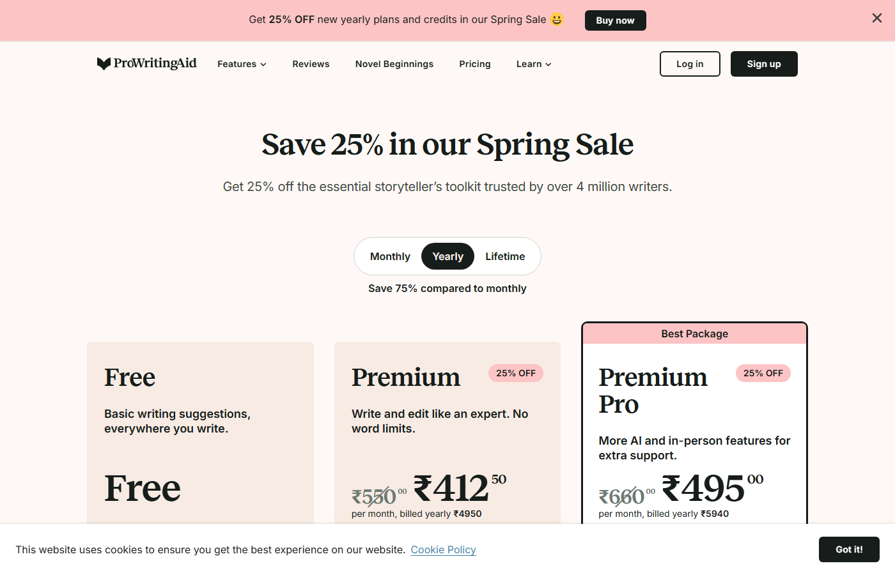Click the Best Package header on Premium Pro
The width and height of the screenshot is (895, 575).
[694, 333]
